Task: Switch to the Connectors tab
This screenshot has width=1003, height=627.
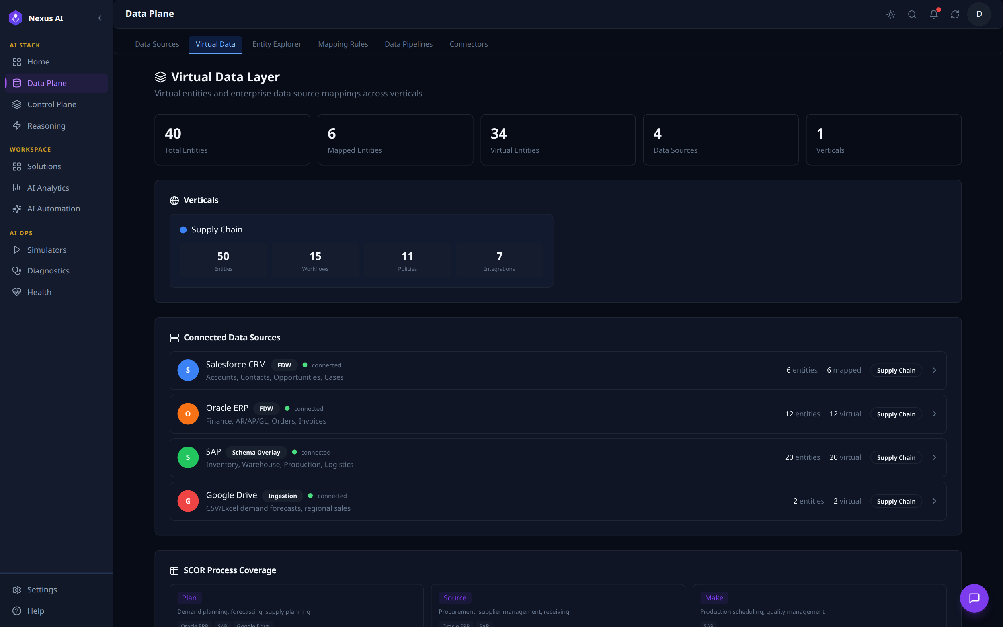Action: (x=468, y=44)
